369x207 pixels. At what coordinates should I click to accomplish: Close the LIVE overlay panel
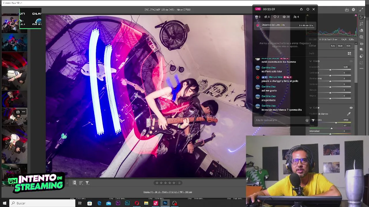click(x=314, y=9)
